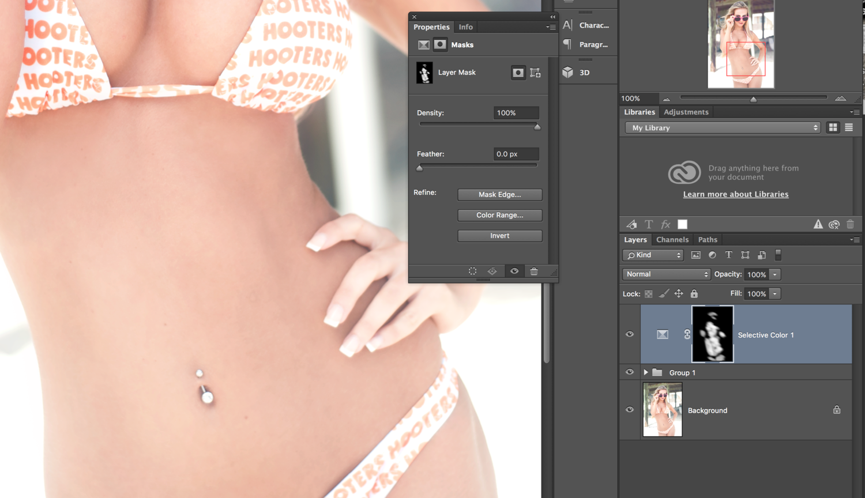Add layer style fx to library
This screenshot has width=865, height=498.
(665, 224)
